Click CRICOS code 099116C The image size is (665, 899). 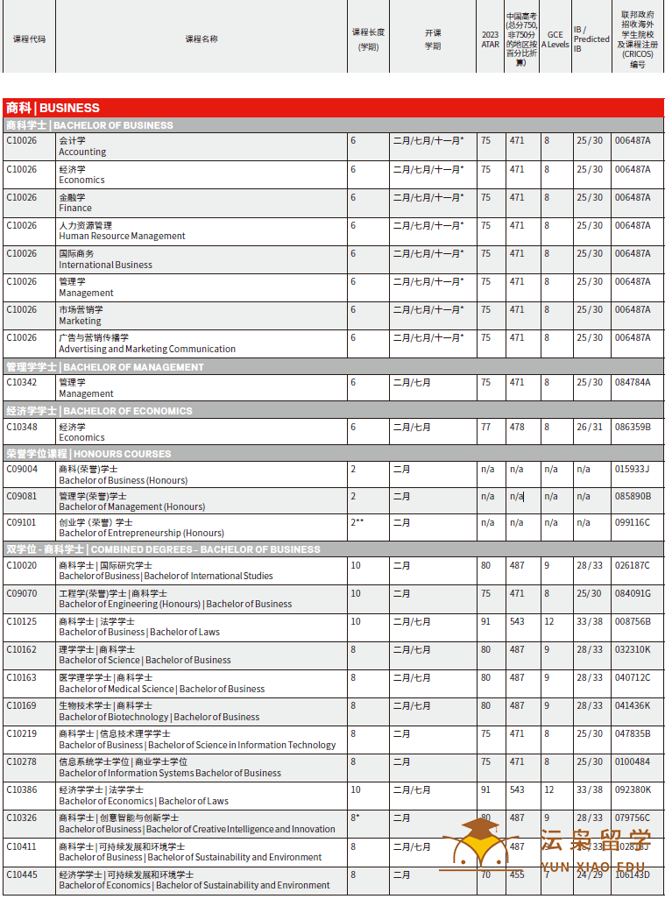point(633,522)
